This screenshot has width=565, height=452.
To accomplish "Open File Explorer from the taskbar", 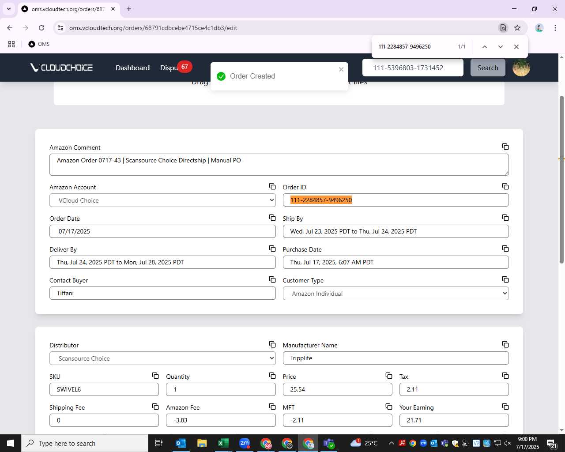I will [x=202, y=443].
